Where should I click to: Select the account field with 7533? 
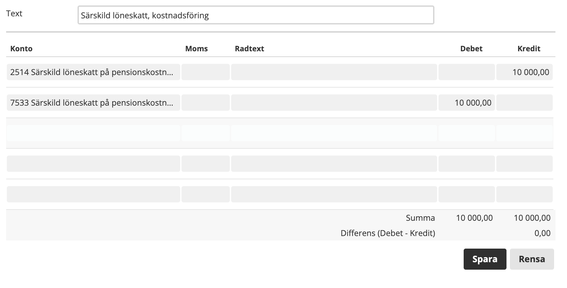(x=93, y=103)
